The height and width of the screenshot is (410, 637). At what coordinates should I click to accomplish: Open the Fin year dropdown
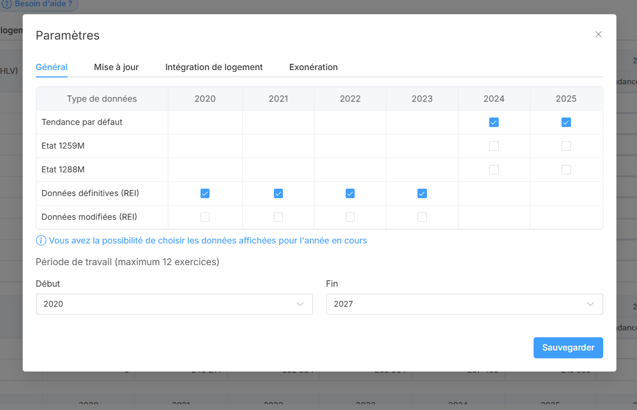464,304
